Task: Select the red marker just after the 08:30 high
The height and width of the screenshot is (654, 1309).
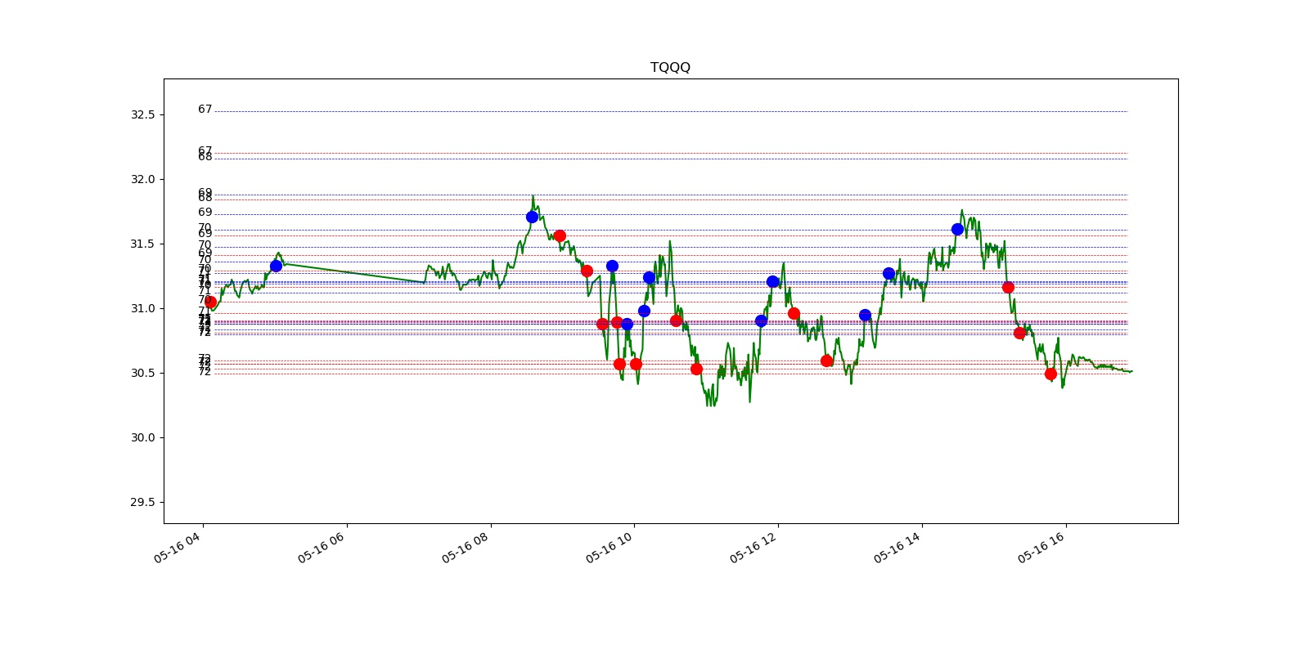Action: point(560,235)
